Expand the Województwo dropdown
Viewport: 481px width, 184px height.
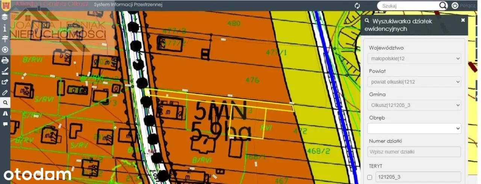414,59
